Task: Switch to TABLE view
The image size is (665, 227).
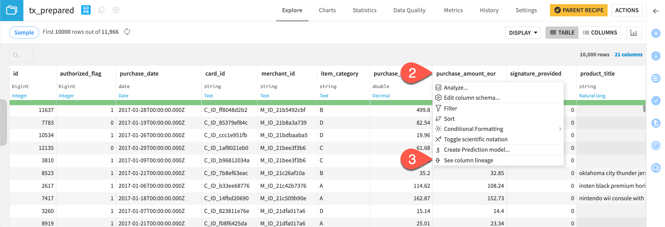Action: 562,33
